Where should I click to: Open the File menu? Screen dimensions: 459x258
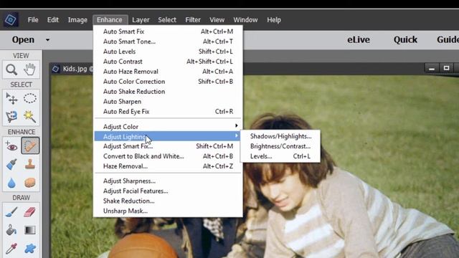(x=33, y=20)
